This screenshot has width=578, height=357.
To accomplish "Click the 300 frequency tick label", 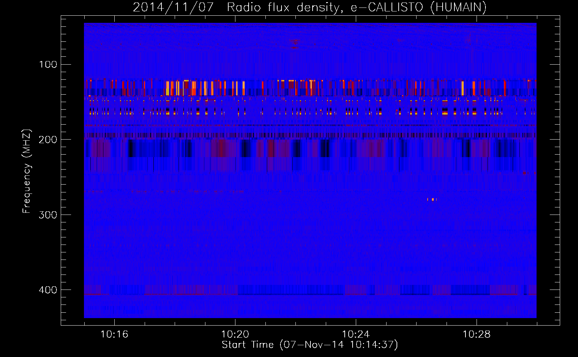I will pos(48,215).
